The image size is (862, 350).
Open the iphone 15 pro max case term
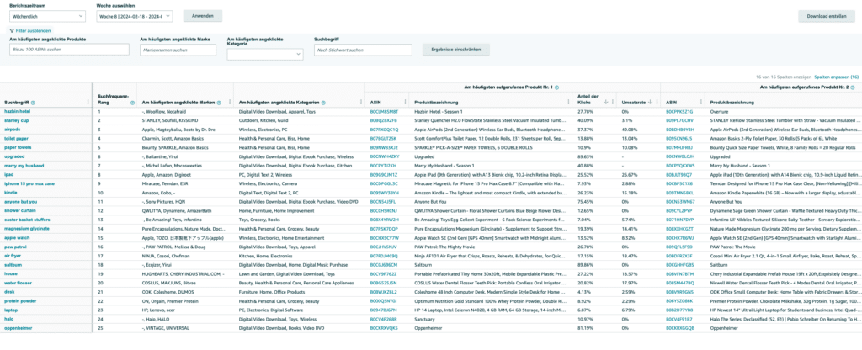pyautogui.click(x=29, y=183)
